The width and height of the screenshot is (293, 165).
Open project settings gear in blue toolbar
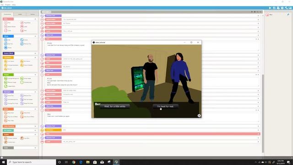pos(282,8)
